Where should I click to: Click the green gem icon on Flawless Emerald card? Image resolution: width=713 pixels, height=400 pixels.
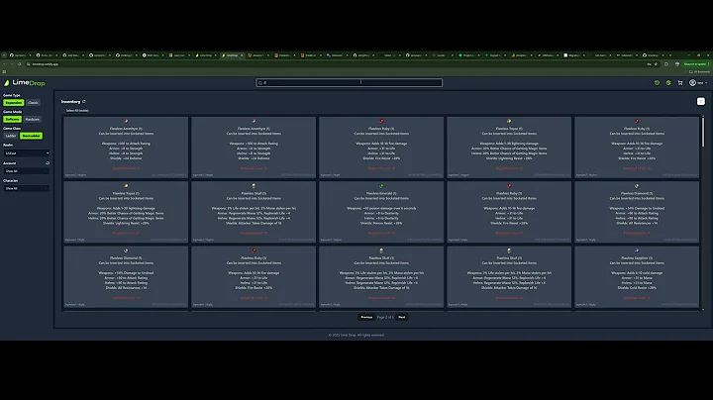(381, 186)
